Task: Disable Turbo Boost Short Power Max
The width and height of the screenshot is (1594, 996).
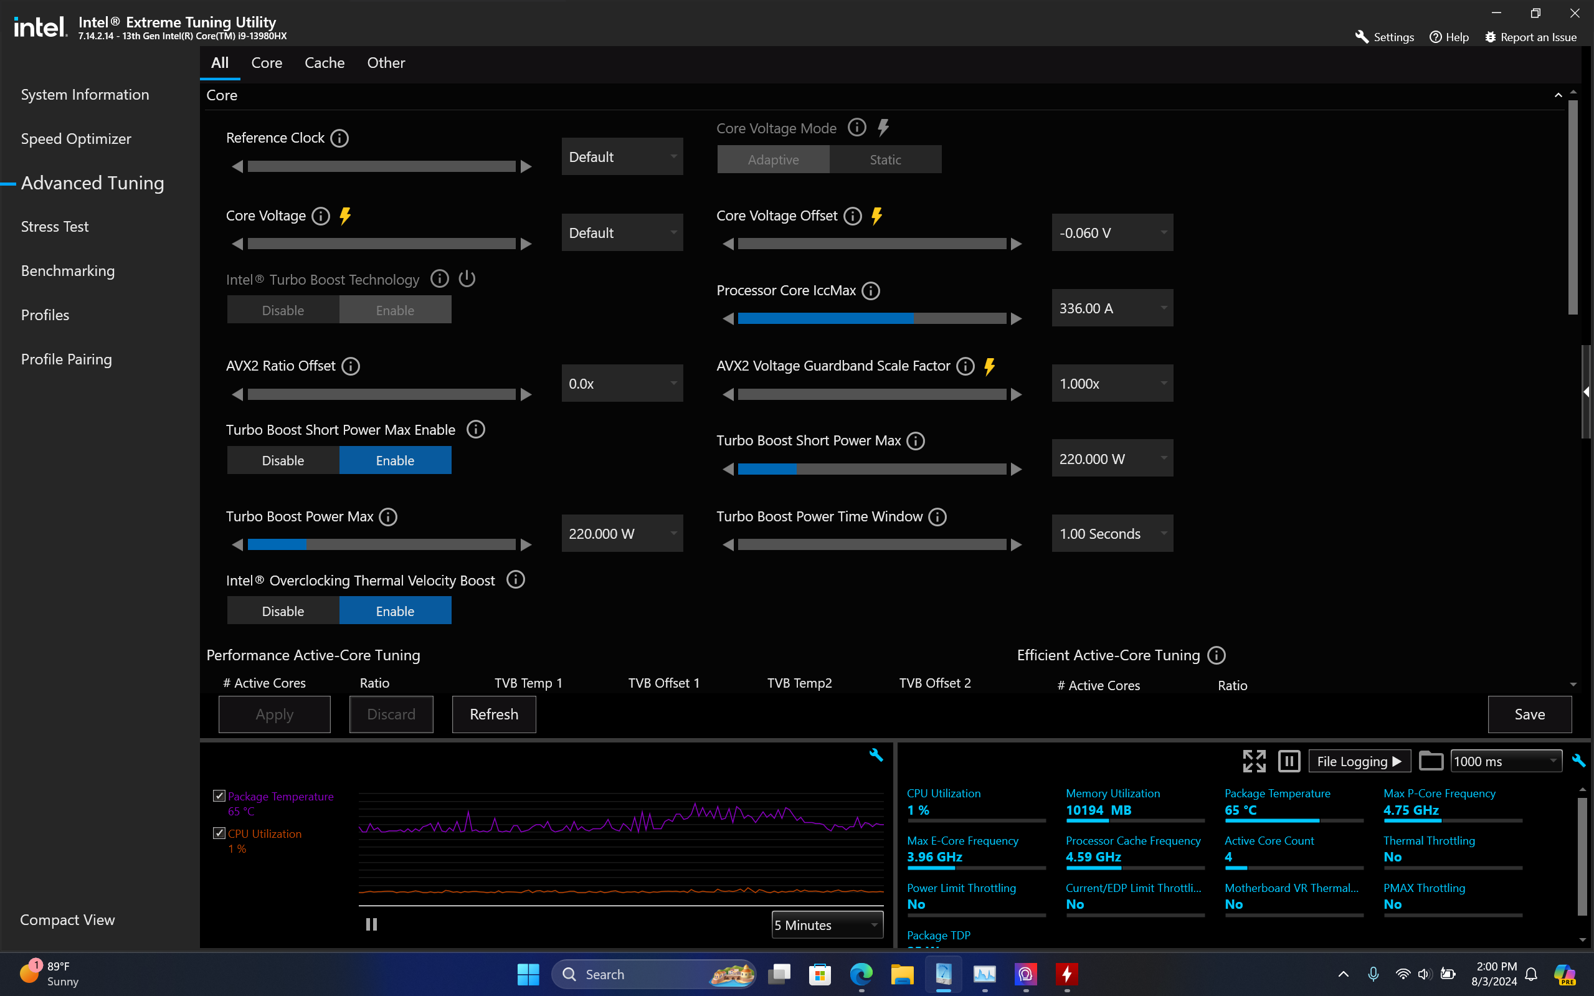Action: (283, 460)
